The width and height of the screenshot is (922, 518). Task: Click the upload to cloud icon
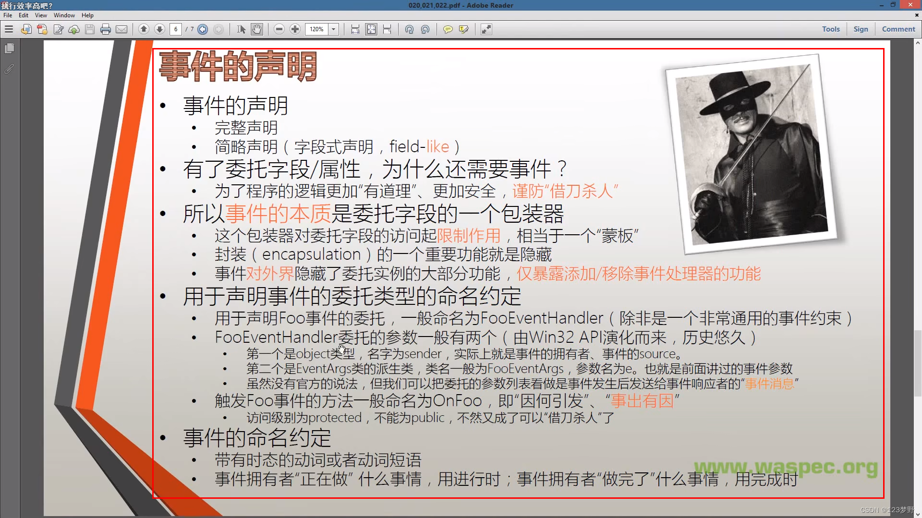[74, 29]
